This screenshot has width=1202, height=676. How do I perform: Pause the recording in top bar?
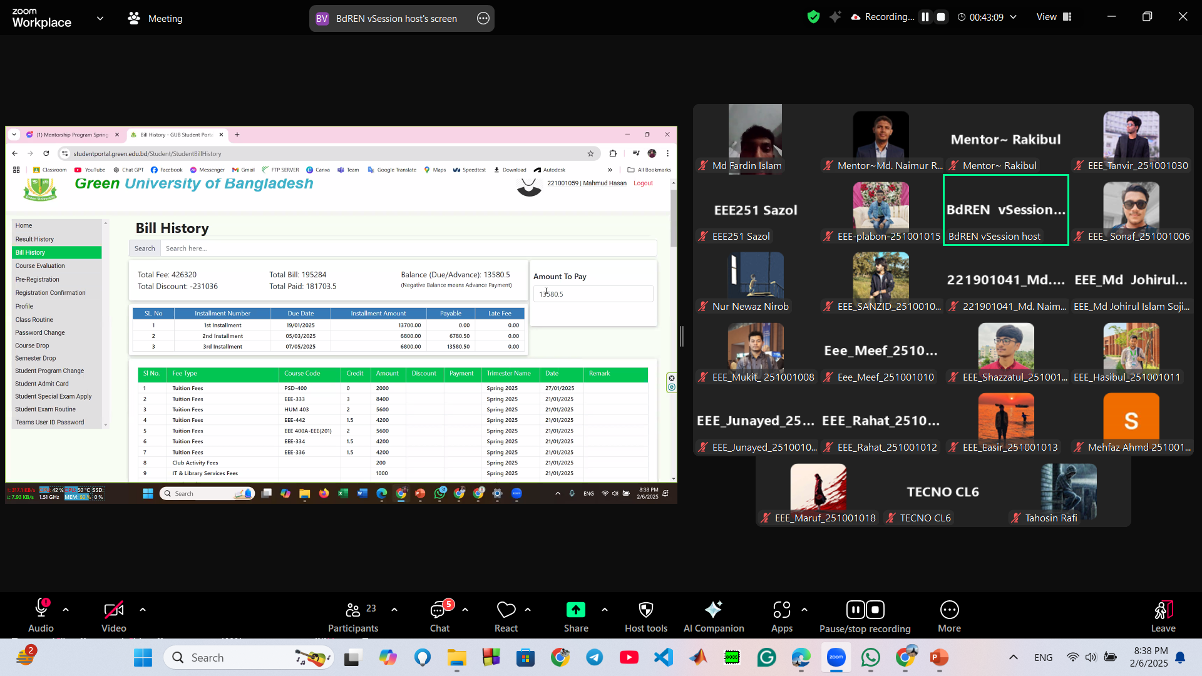pyautogui.click(x=925, y=17)
